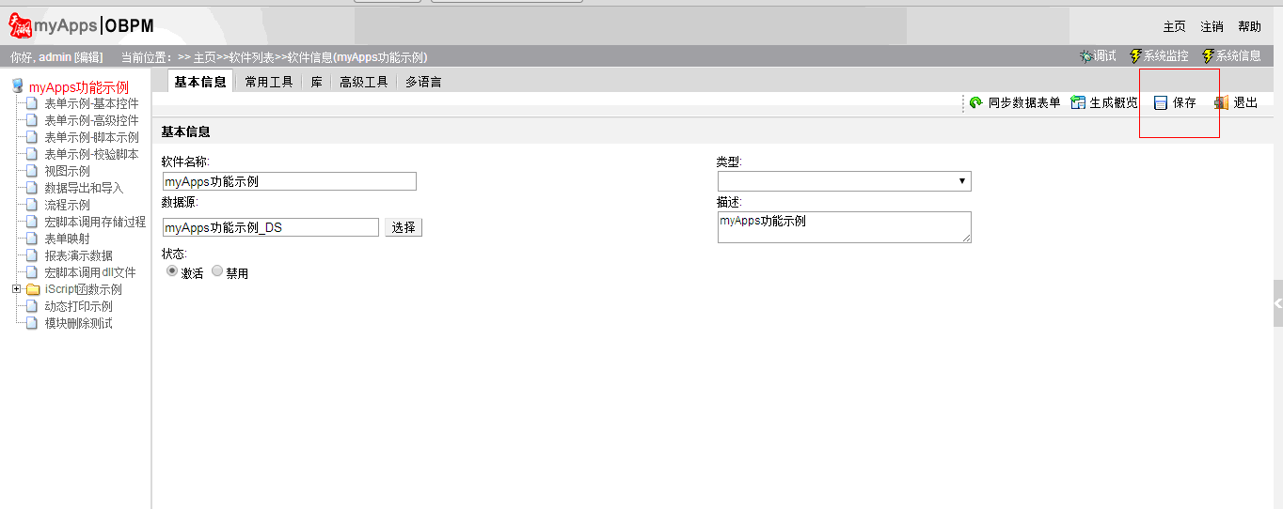Click into the 软件名称 text field
The height and width of the screenshot is (509, 1283).
289,181
